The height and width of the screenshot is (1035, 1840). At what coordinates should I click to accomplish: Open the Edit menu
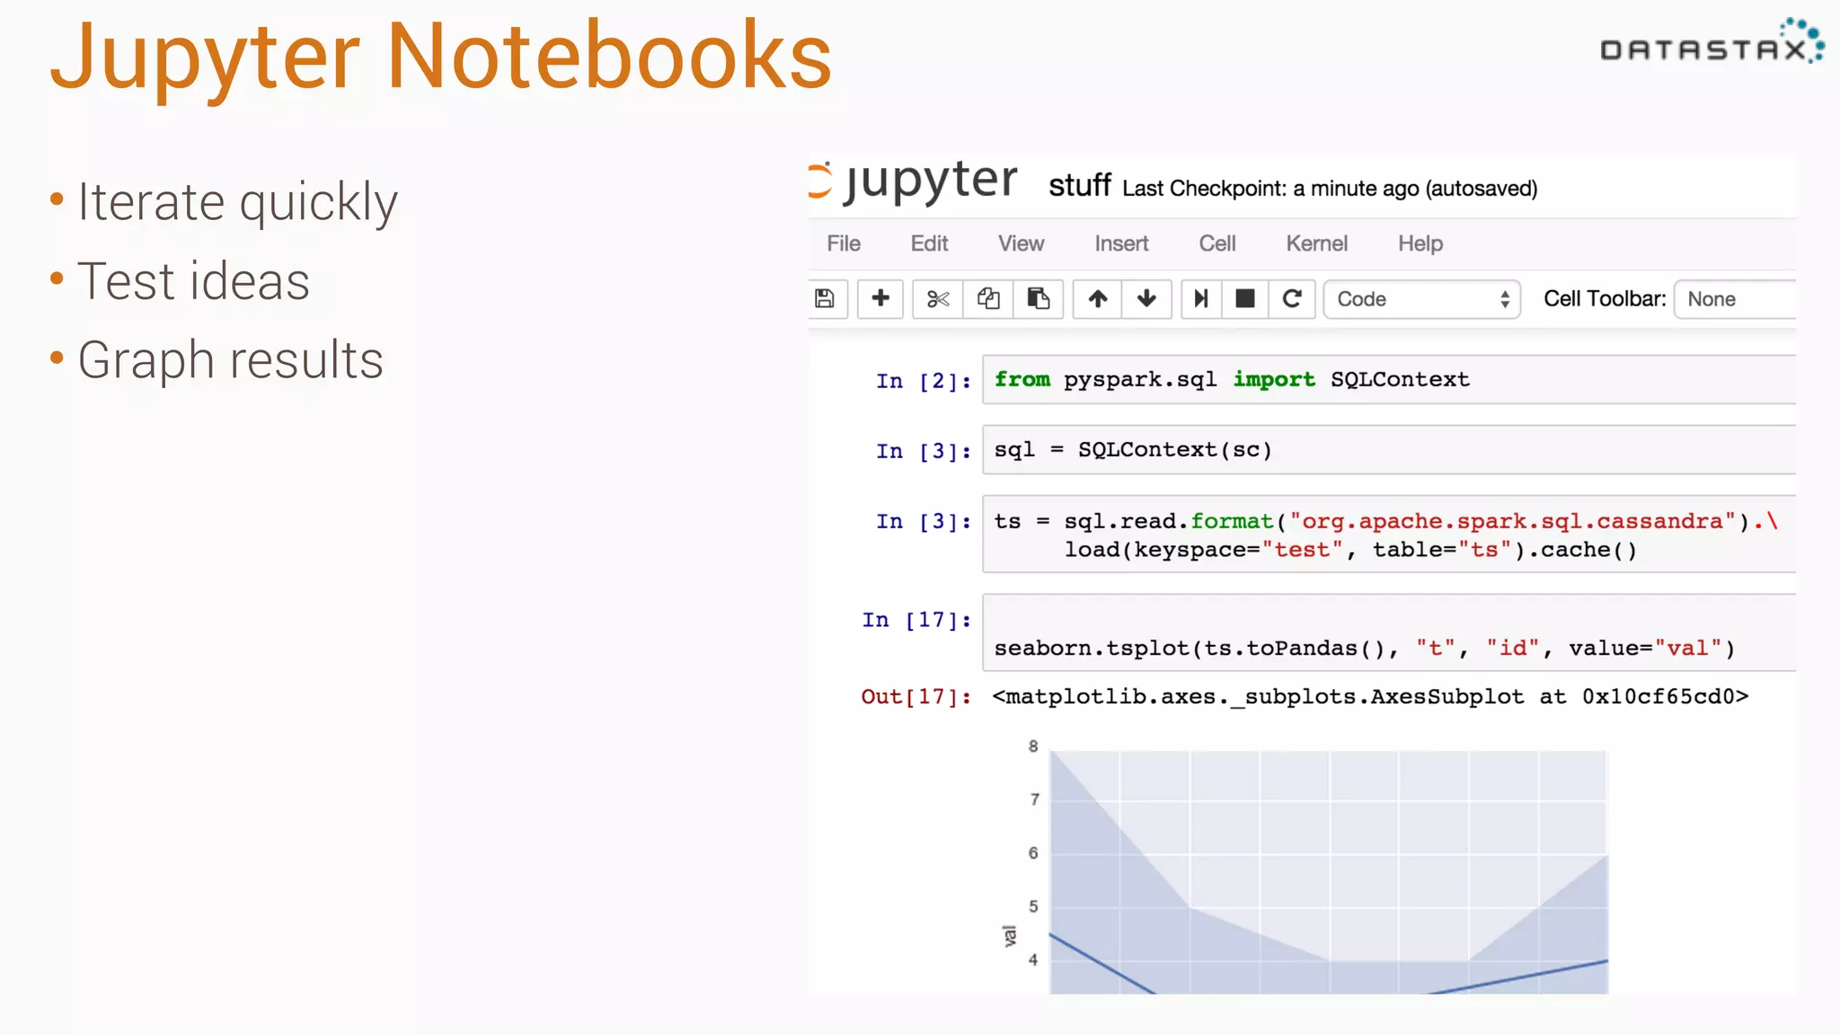929,243
